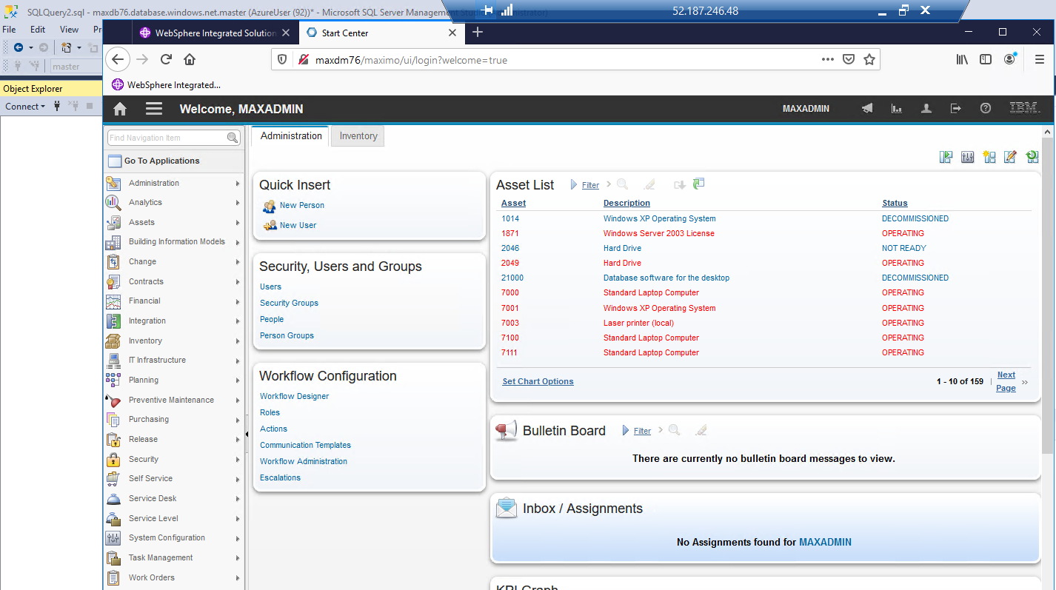This screenshot has height=590, width=1056.
Task: Open the Edit menu in SSMS
Action: [x=38, y=30]
